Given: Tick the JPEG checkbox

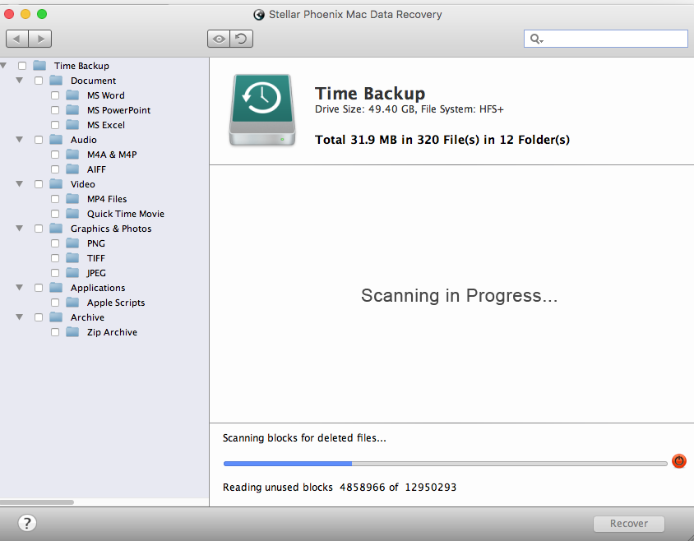Looking at the screenshot, I should [55, 273].
